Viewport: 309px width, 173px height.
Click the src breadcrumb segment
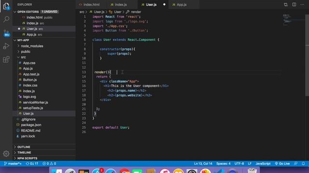tap(82, 12)
